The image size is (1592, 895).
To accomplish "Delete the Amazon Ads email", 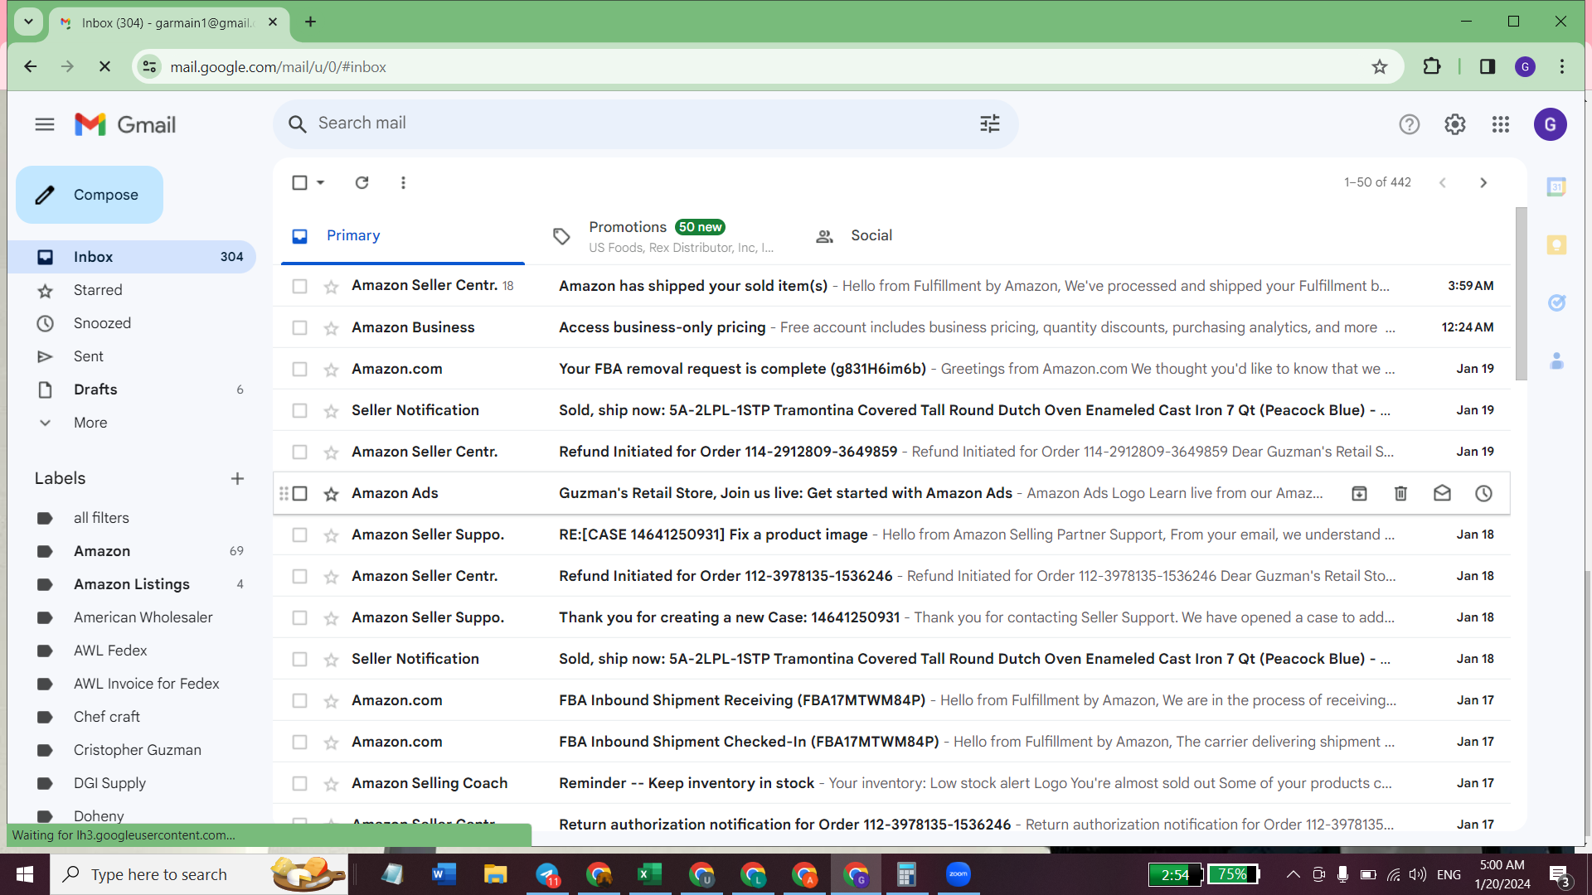I will point(1400,493).
